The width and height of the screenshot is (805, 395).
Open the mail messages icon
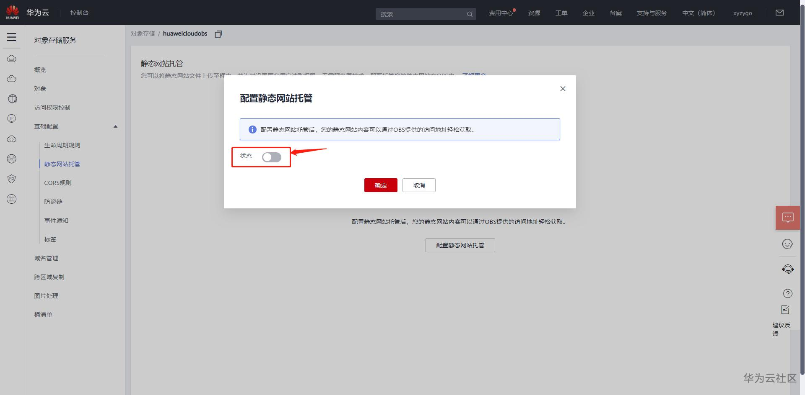[x=780, y=13]
